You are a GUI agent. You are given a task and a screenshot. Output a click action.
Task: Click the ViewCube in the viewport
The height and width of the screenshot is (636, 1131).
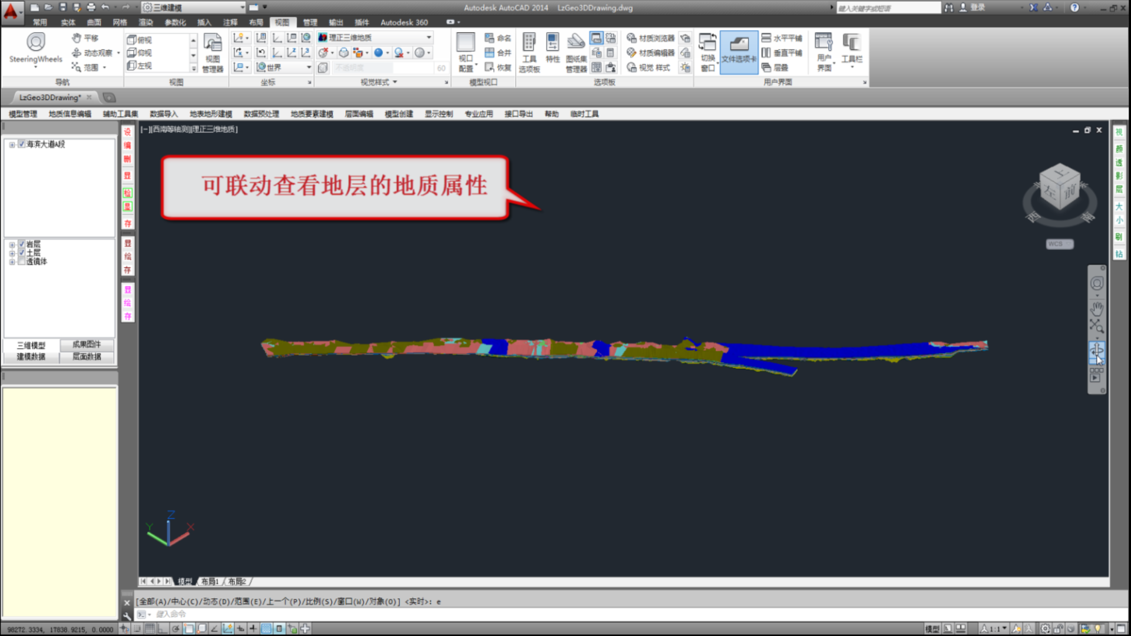point(1060,187)
